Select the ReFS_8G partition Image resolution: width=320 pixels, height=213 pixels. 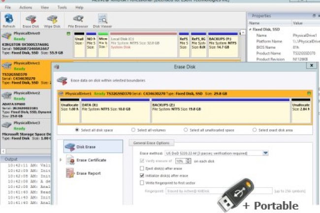pyautogui.click(x=198, y=44)
